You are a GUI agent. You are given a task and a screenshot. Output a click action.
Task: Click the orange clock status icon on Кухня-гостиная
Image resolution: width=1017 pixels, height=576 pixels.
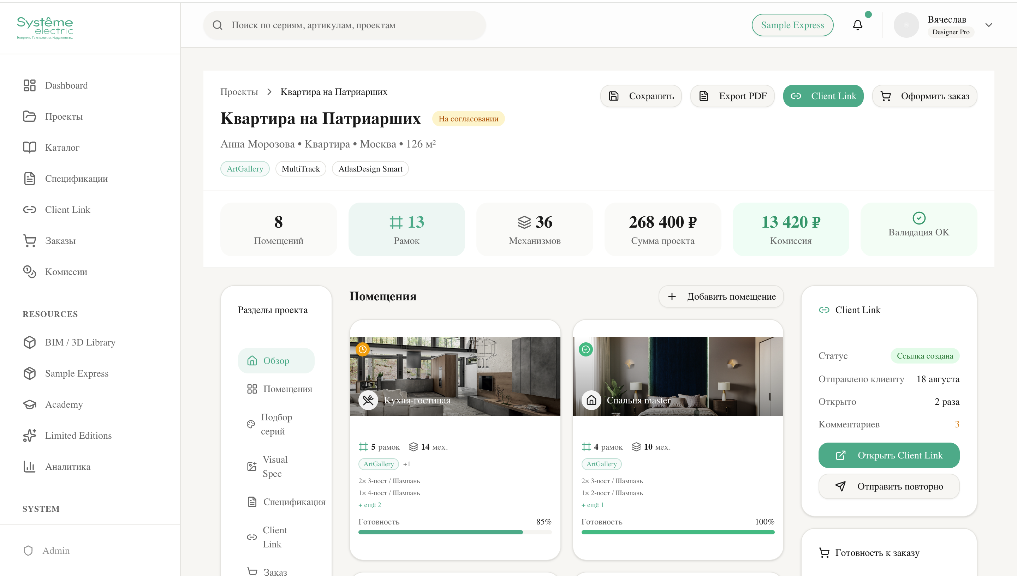[x=362, y=350]
